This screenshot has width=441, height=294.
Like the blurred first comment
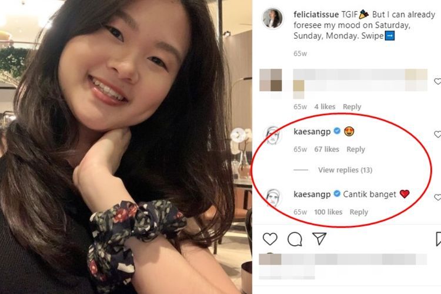pos(437,81)
